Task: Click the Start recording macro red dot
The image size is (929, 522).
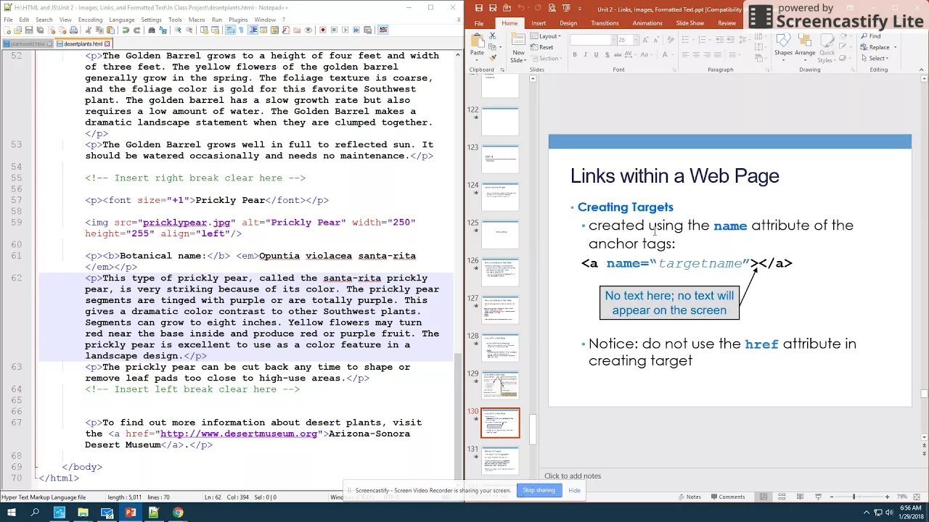Action: 323,30
